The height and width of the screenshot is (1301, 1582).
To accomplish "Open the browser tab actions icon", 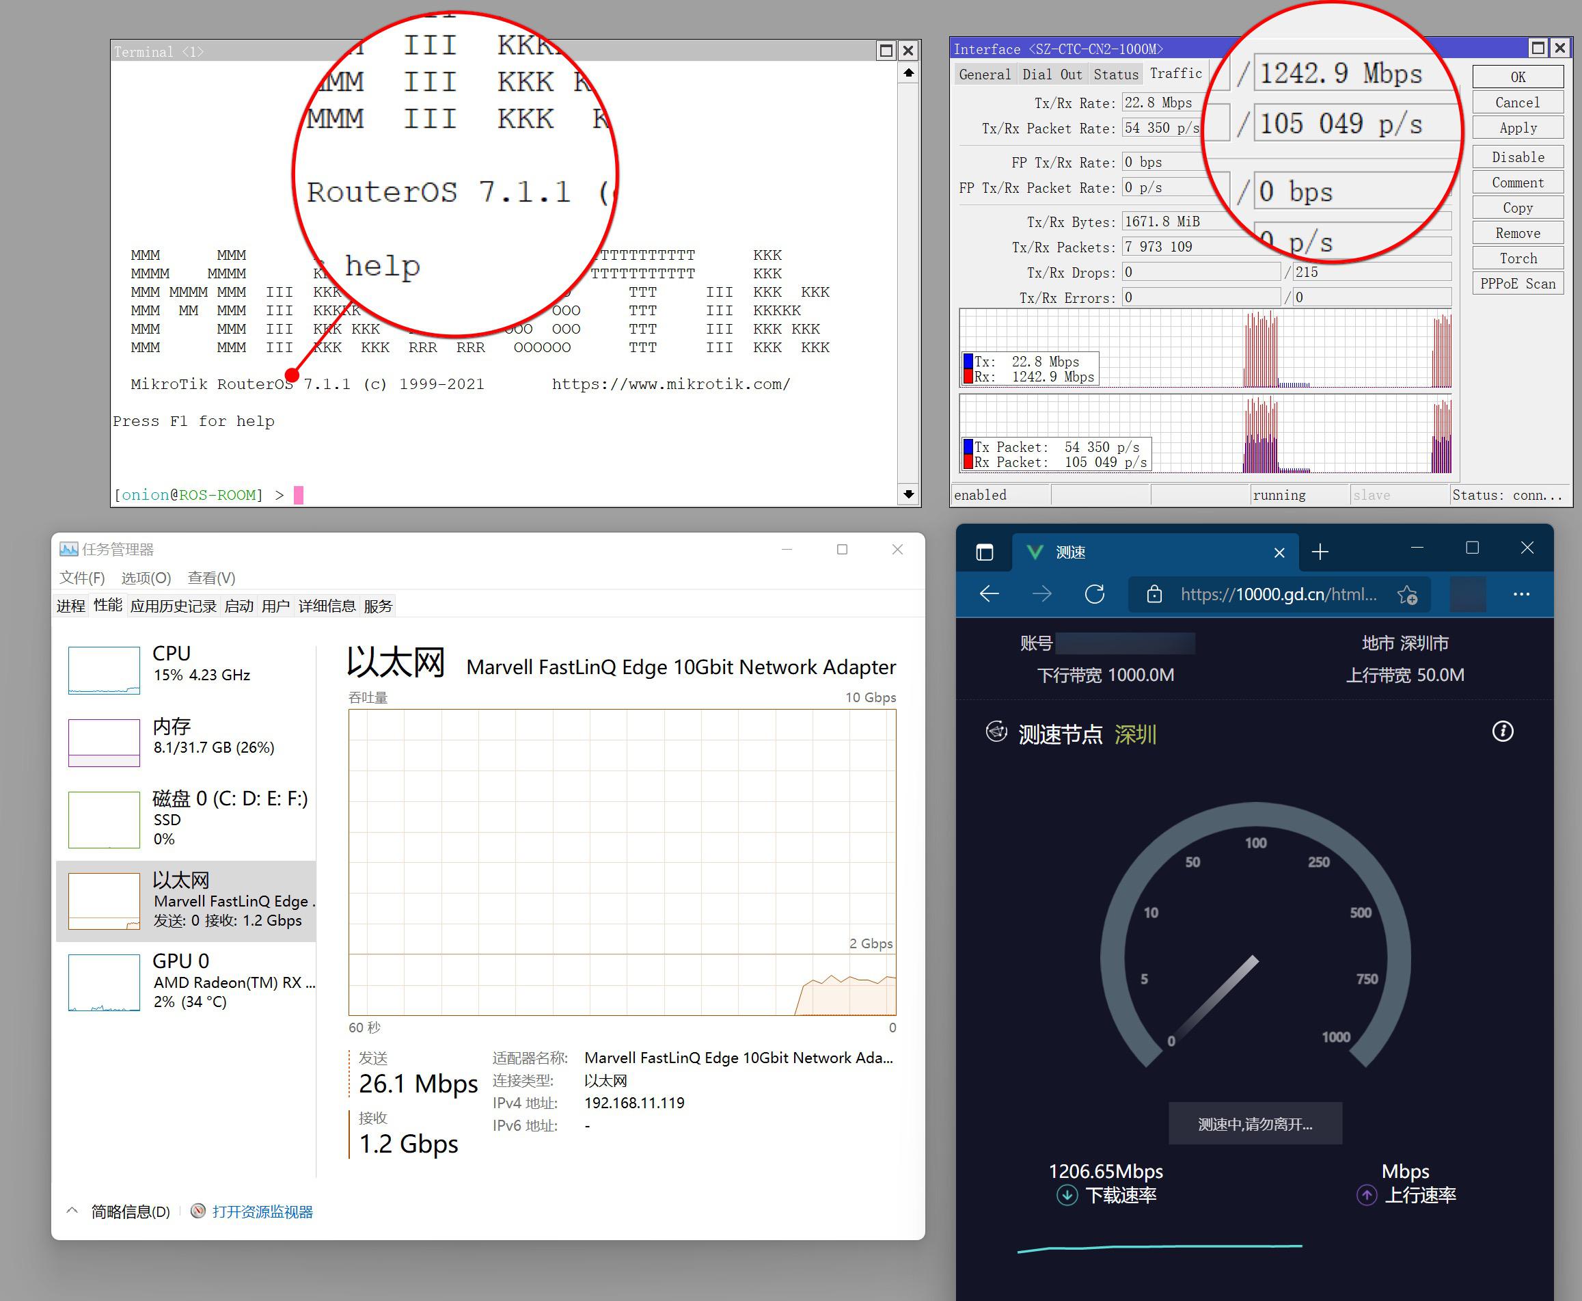I will pyautogui.click(x=984, y=552).
